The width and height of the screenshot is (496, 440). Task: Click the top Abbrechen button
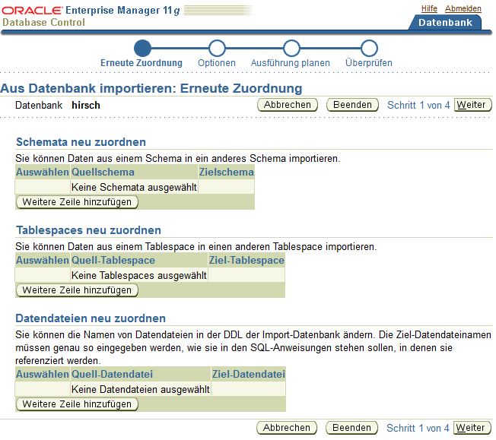(288, 105)
